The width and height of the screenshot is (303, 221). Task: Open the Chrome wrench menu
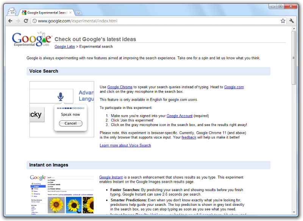coord(292,21)
